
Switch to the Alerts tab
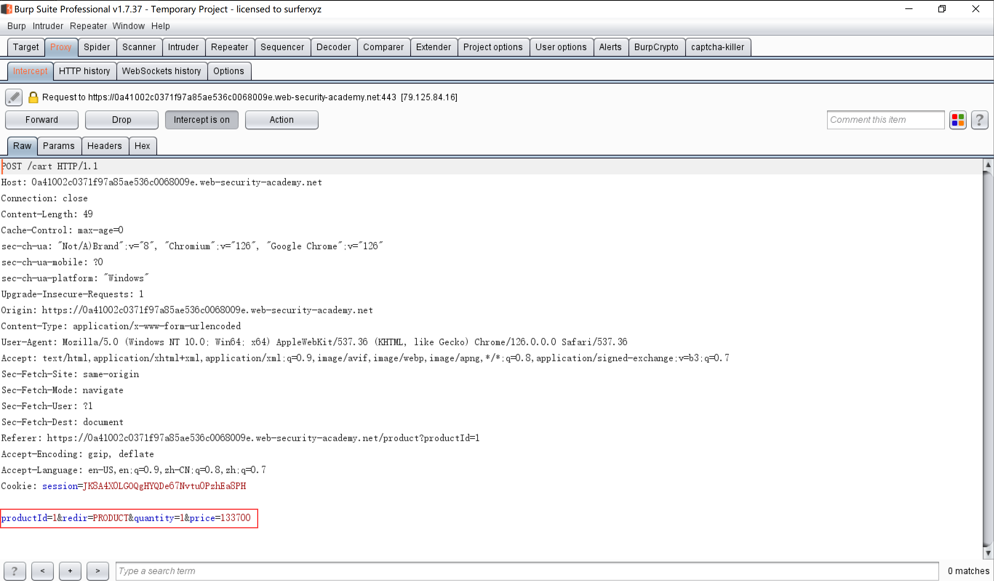coord(611,47)
